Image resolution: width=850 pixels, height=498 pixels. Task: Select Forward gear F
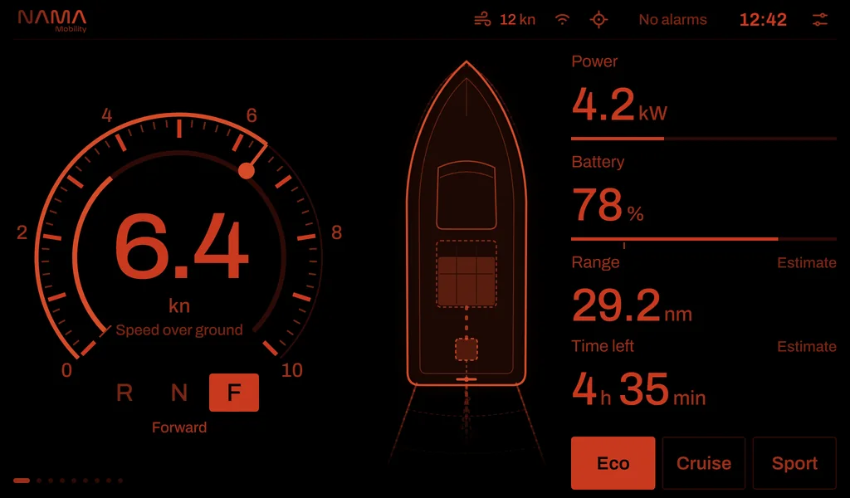point(233,393)
